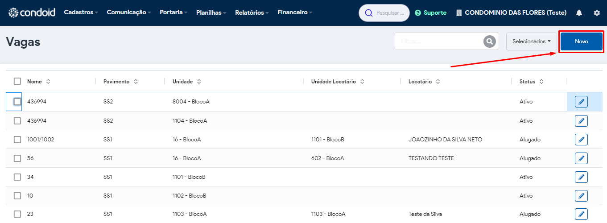Screen dimensions: 607x223
Task: Click the filter magnifier search icon
Action: tap(490, 41)
